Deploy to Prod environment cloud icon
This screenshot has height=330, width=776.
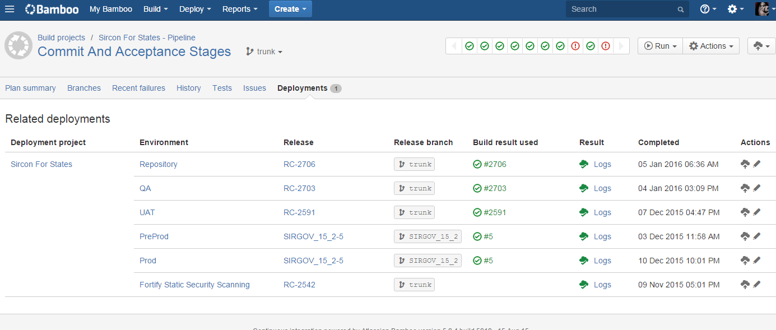pos(745,261)
